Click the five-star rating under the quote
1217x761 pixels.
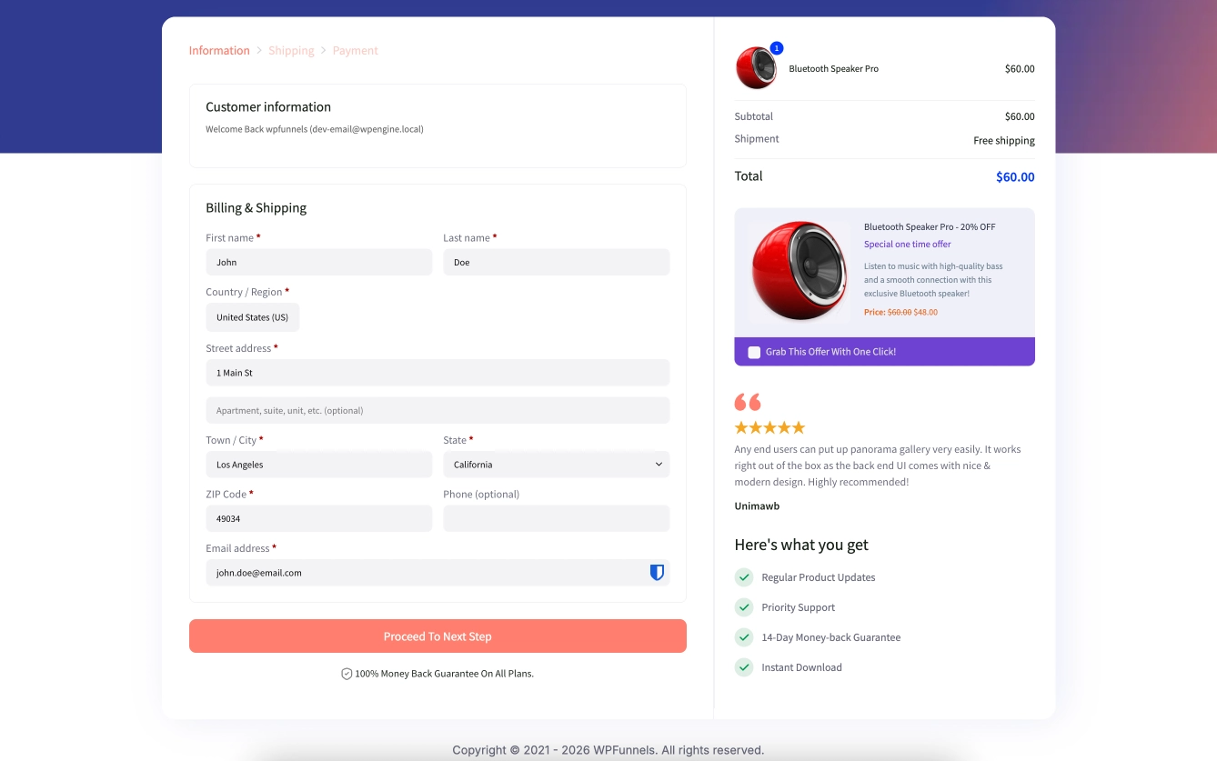pyautogui.click(x=769, y=426)
